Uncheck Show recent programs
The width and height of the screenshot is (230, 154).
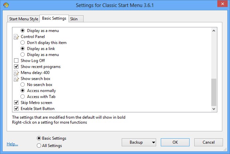point(16,67)
